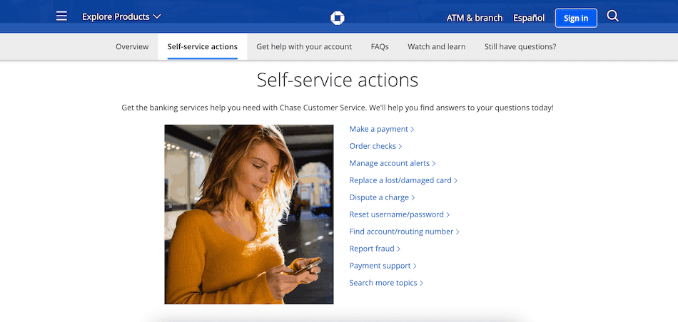Switch to the Overview tab

(132, 47)
